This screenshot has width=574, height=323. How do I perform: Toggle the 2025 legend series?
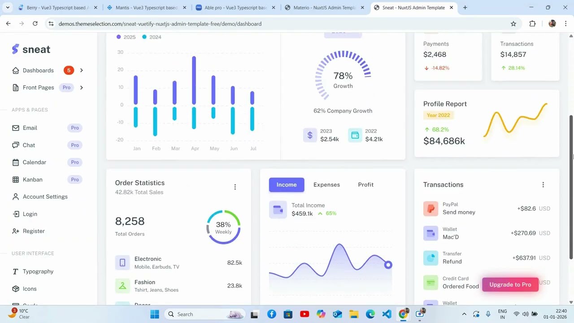(x=126, y=37)
